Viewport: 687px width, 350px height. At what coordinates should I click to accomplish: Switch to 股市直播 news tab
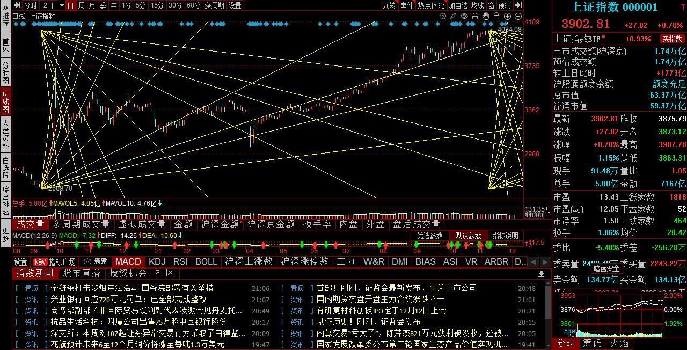click(82, 273)
